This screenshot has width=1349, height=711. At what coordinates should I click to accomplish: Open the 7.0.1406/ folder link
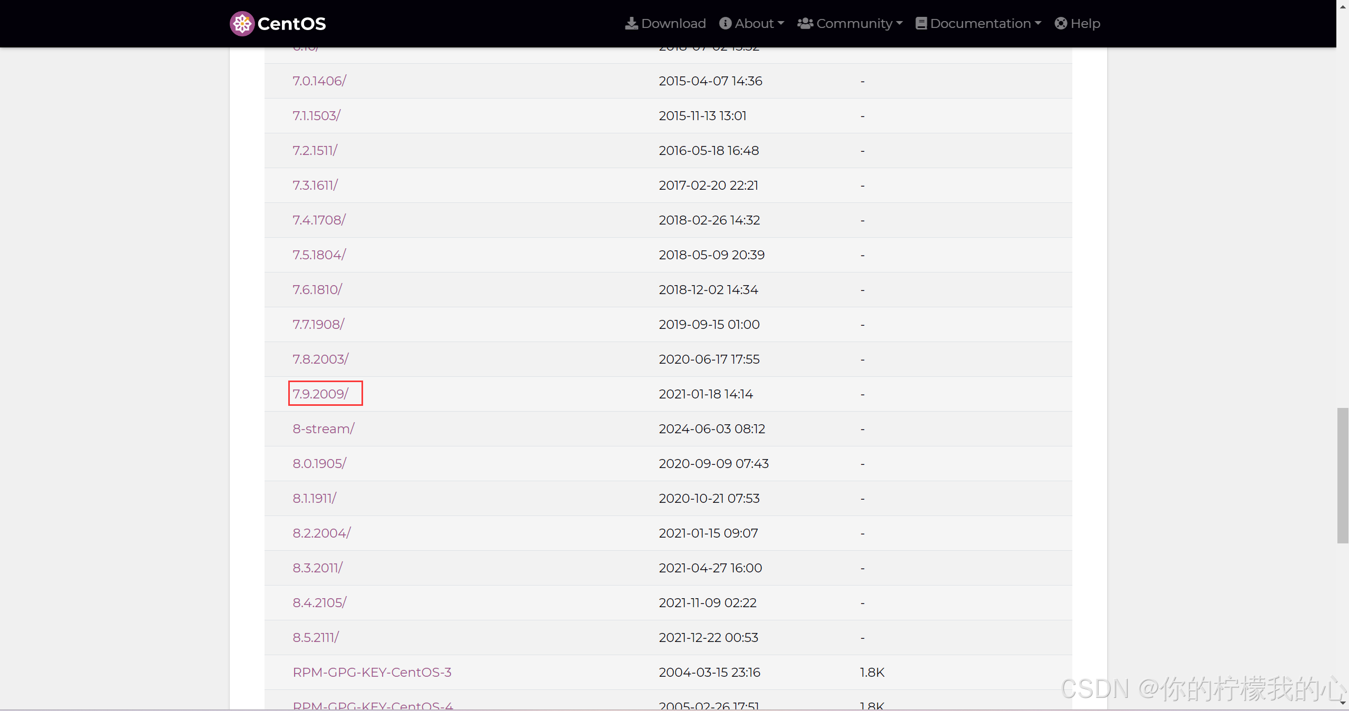pos(319,81)
